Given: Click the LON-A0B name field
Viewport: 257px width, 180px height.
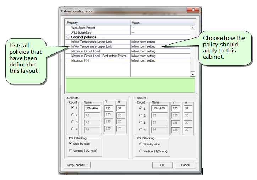Looking at the screenshot, I should (159, 108).
